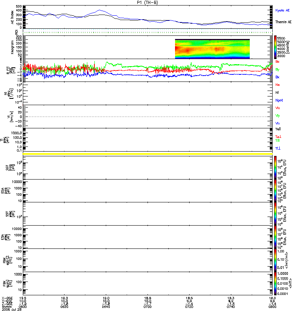Click the SST ions Eflux color bar
The height and width of the screenshot is (315, 295).
275,168
